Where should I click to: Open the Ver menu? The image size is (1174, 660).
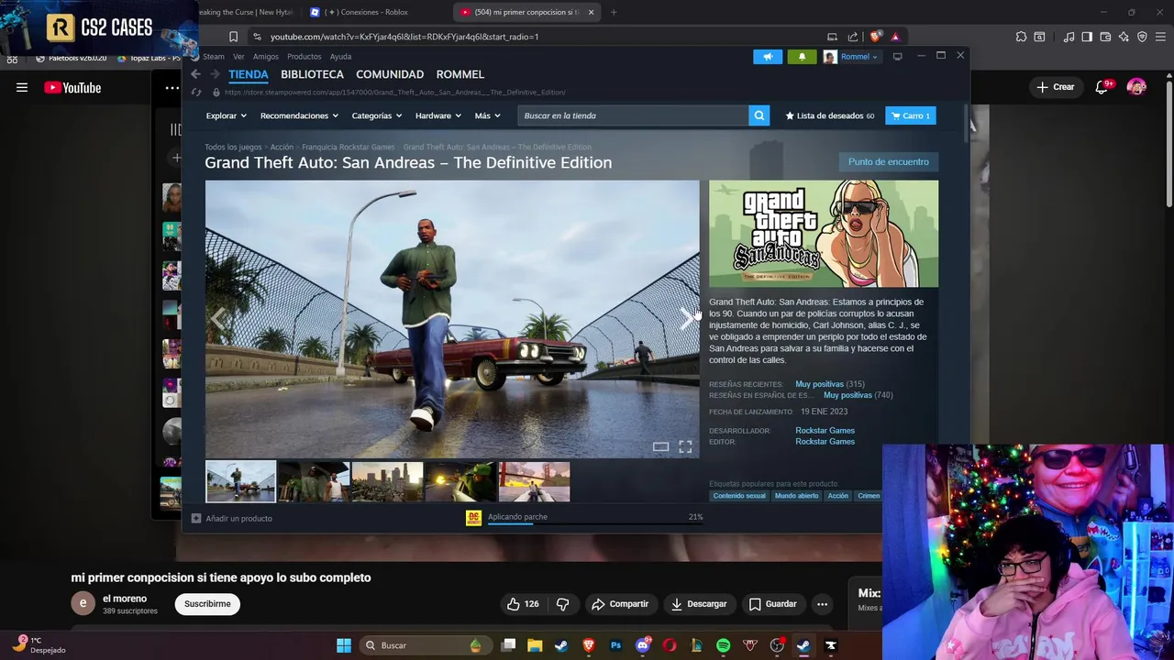click(238, 57)
